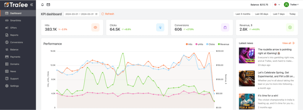Click the Time for a Win thumbnail

click(247, 101)
